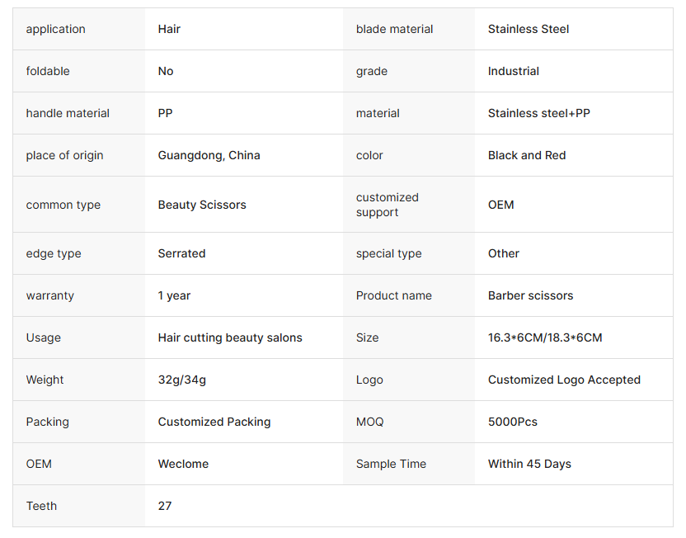The width and height of the screenshot is (686, 538).
Task: Click the 'Hair cutting beauty salons' usage text
Action: pos(230,337)
